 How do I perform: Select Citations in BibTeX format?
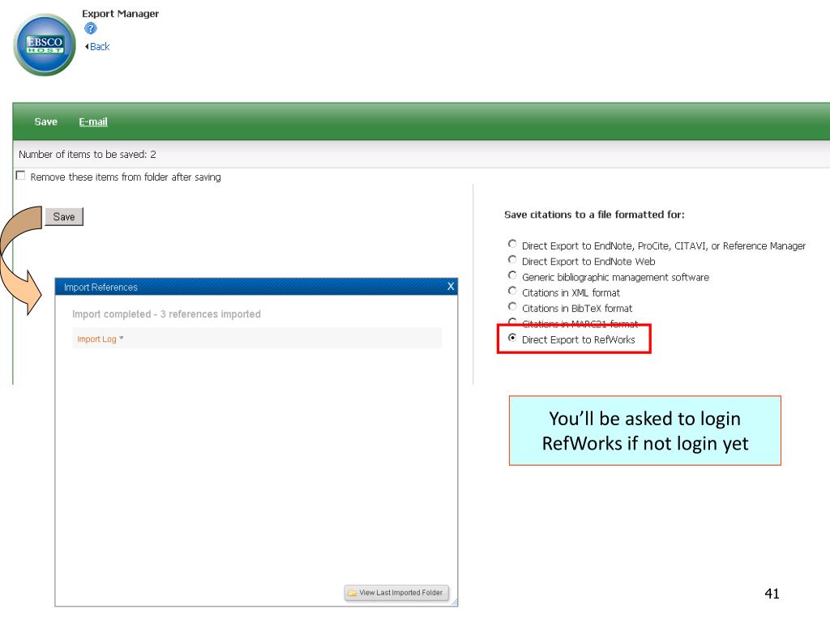pyautogui.click(x=512, y=306)
